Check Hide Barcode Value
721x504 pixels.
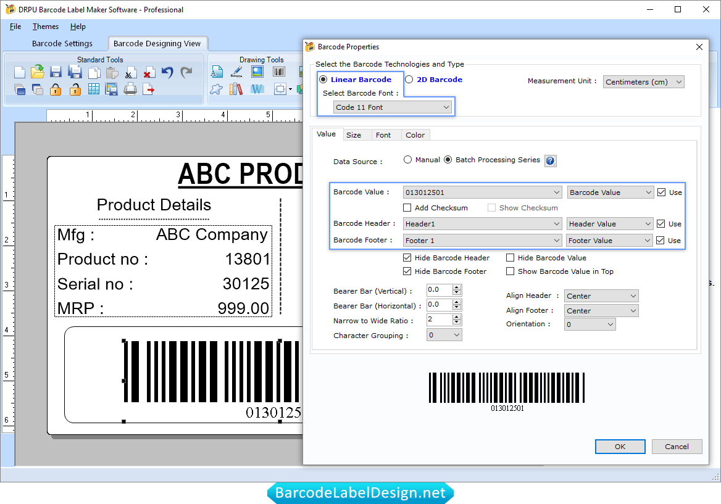[510, 258]
